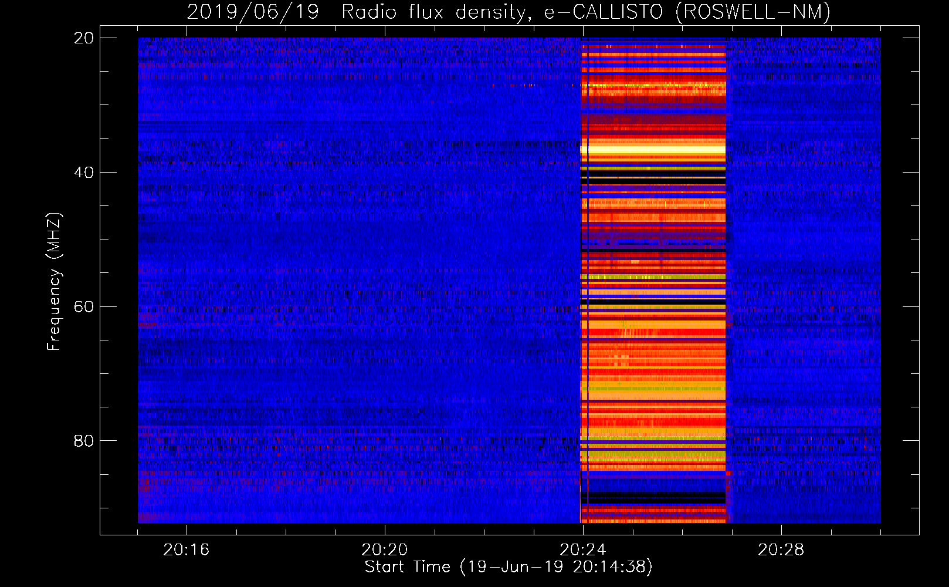Click the y-axis tick label "40"
The height and width of the screenshot is (587, 949).
pyautogui.click(x=84, y=172)
